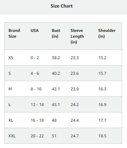127x148 pixels.
Task: Click the S size row label
Action: [10, 73]
